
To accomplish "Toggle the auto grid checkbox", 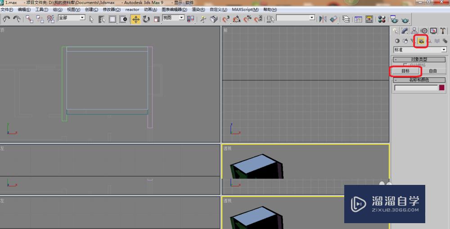I will click(x=405, y=65).
